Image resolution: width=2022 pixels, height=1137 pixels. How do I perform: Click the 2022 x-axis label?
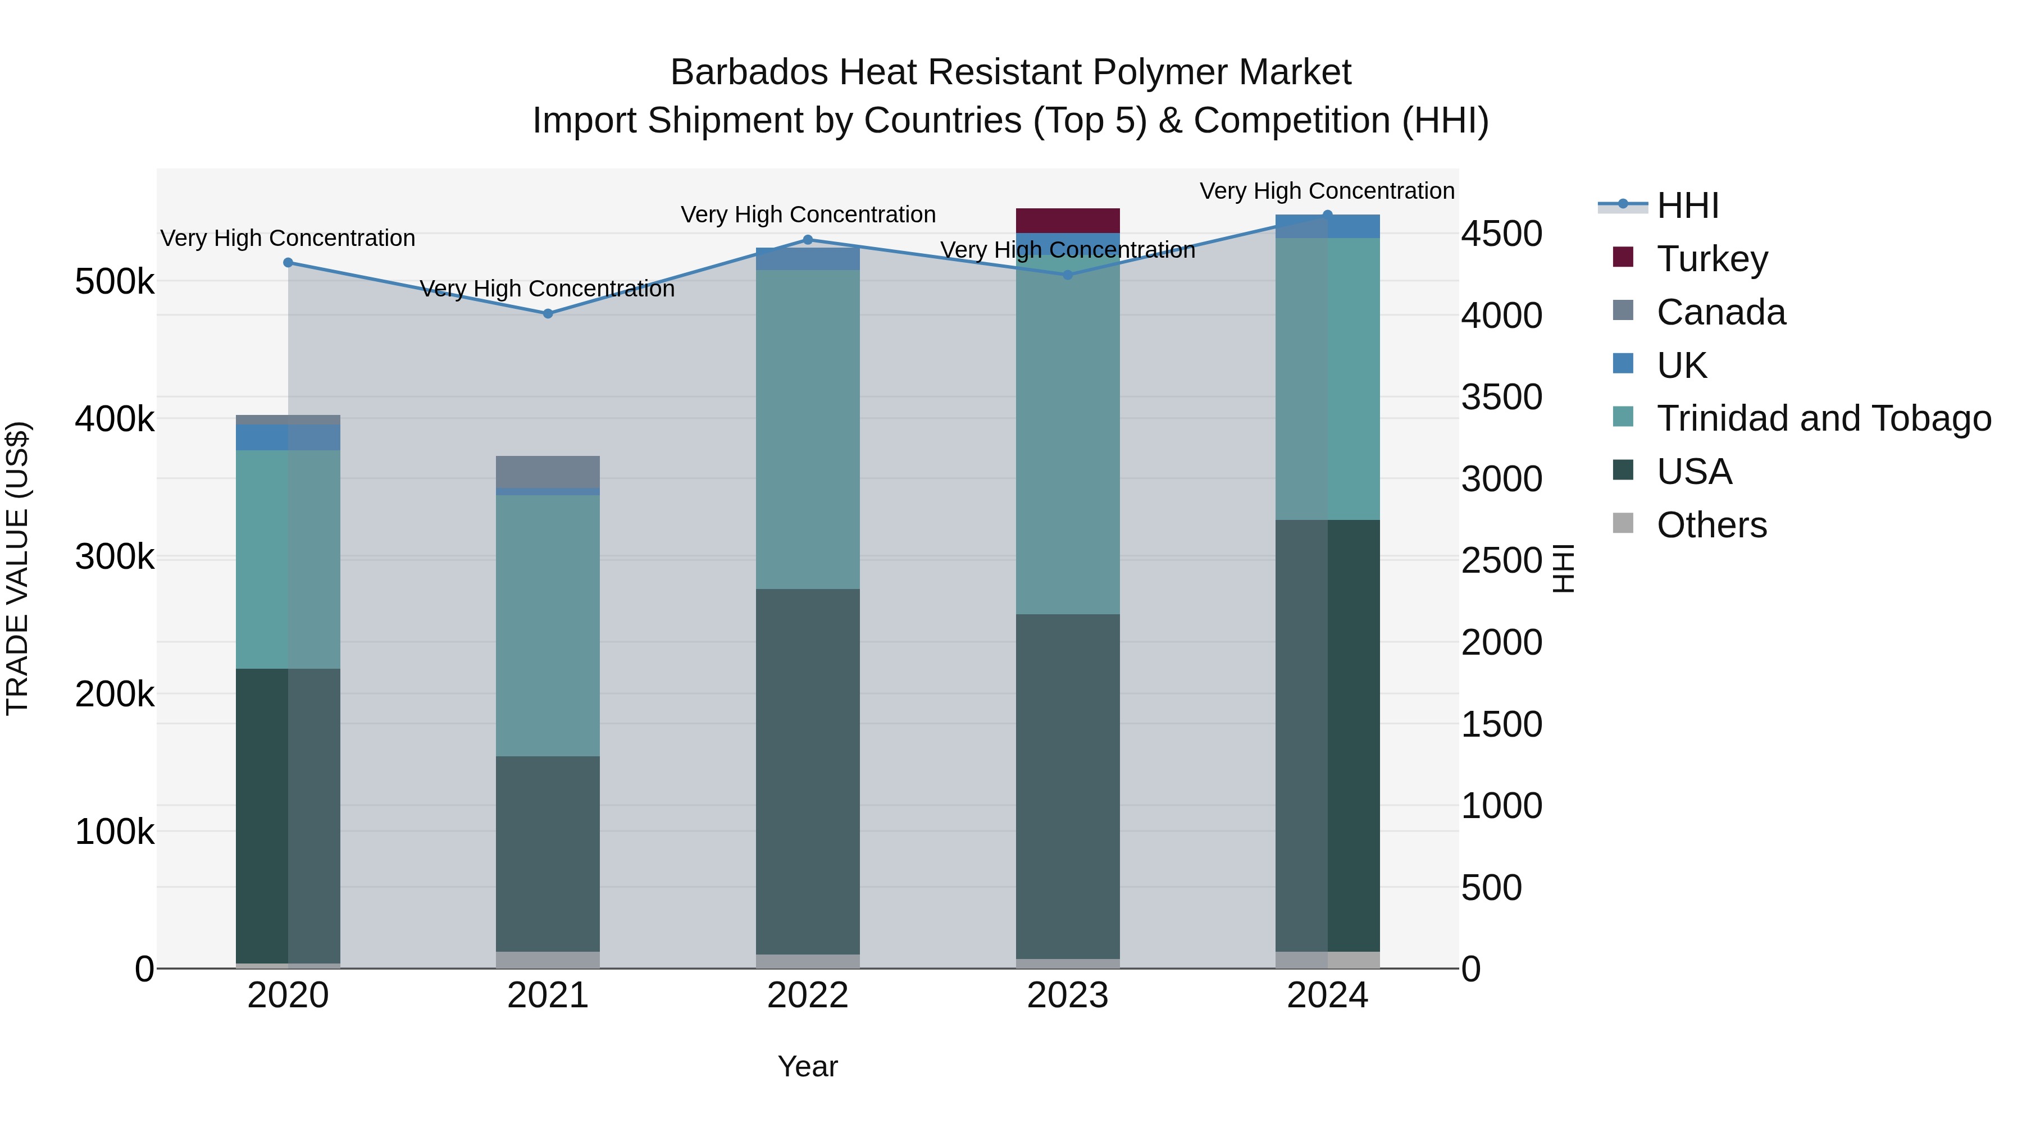click(x=808, y=996)
